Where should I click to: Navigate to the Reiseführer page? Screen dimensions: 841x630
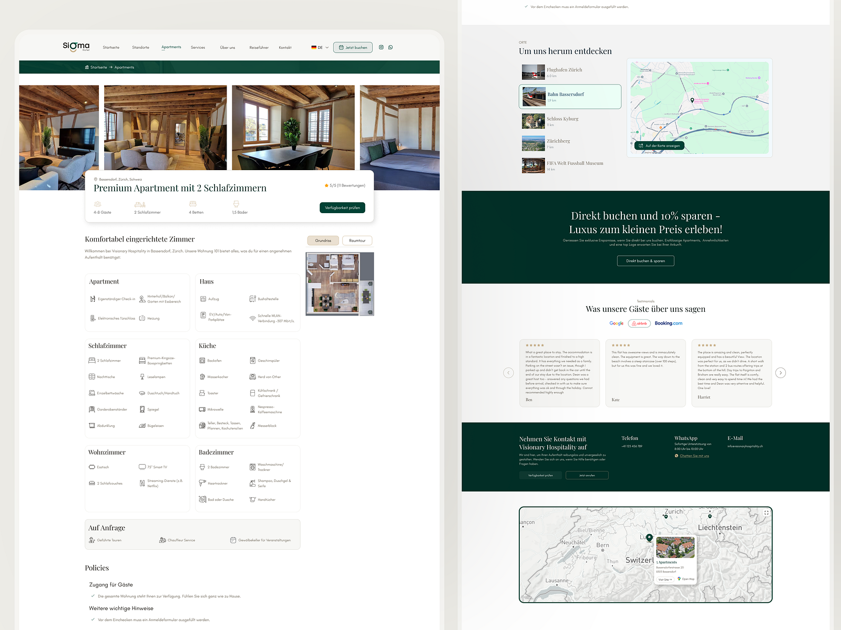[x=258, y=47]
